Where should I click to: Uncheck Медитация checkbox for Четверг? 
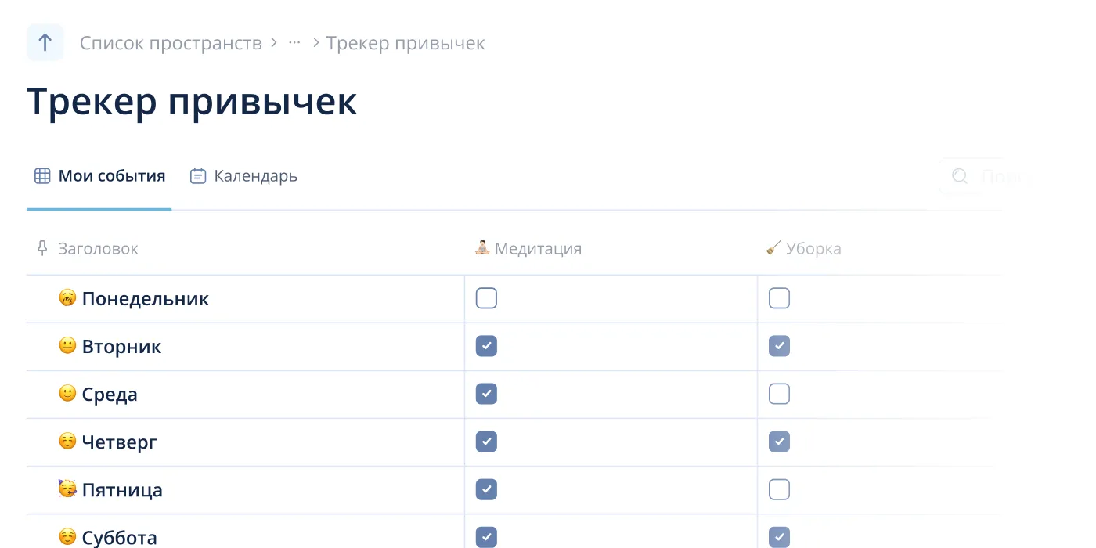click(x=486, y=442)
